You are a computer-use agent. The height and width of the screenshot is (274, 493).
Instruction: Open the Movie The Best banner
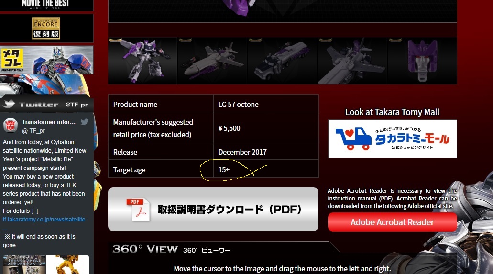pyautogui.click(x=46, y=4)
